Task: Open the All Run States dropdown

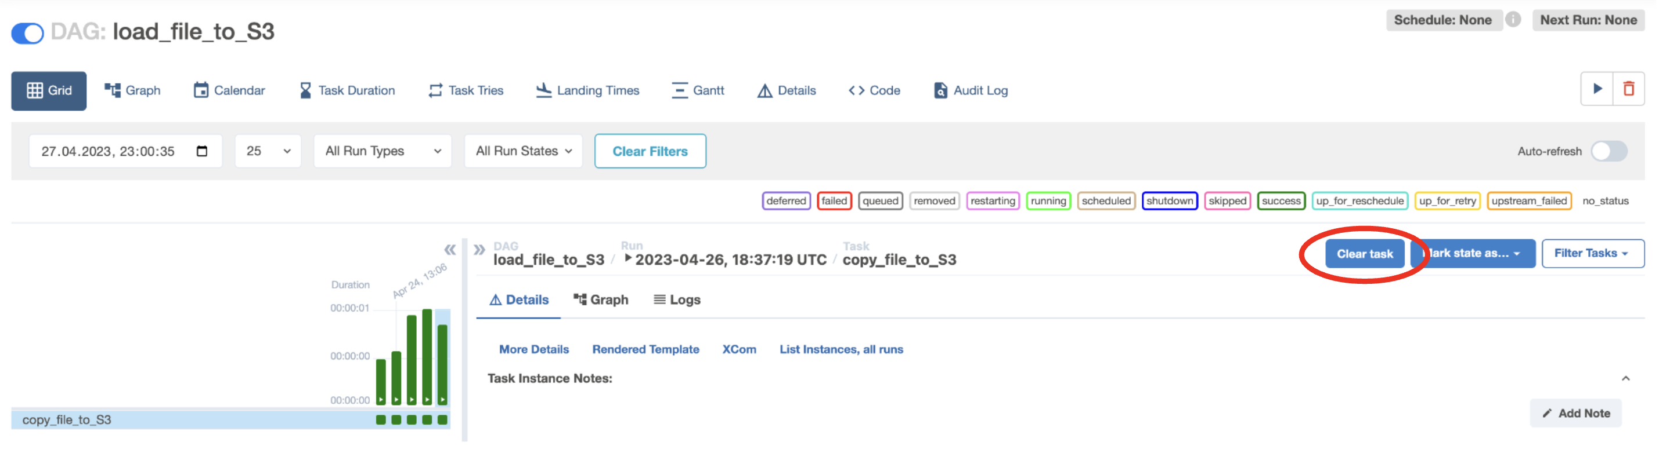Action: (x=523, y=151)
